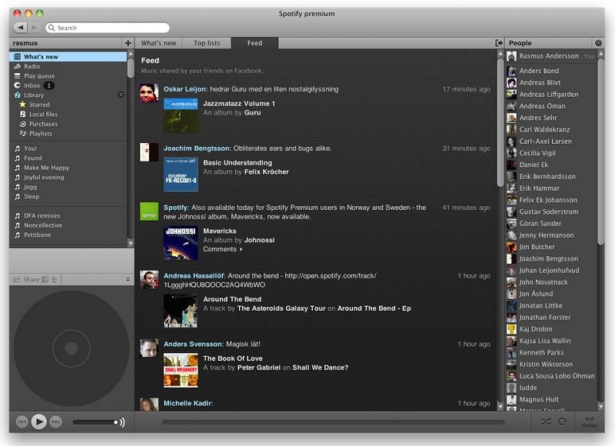Open the Radio section in sidebar
The height and width of the screenshot is (446, 615).
[32, 67]
